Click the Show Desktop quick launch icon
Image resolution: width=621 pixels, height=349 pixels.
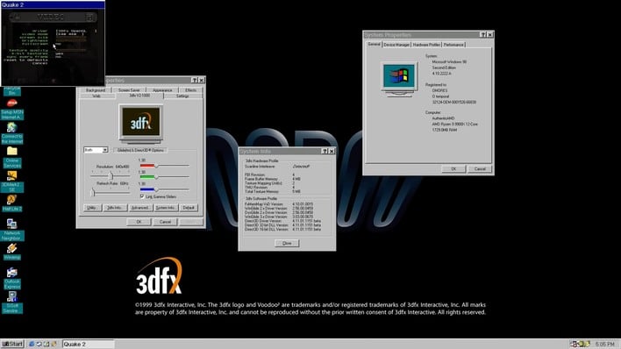pyautogui.click(x=46, y=344)
